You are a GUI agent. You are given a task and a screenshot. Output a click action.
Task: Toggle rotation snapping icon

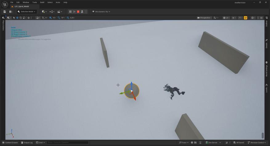(x=59, y=18)
